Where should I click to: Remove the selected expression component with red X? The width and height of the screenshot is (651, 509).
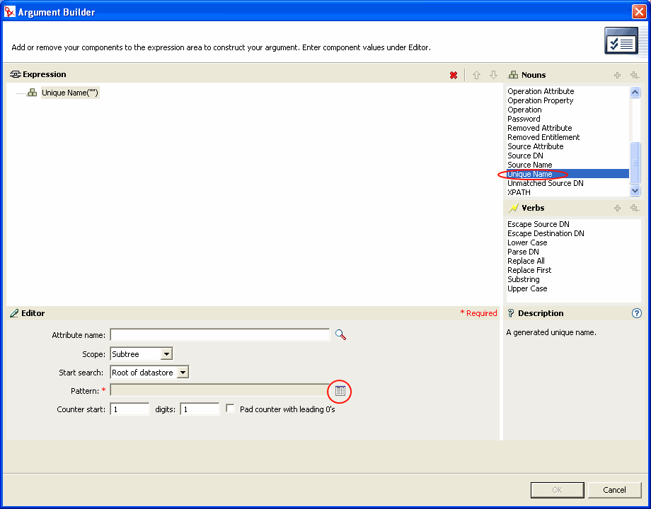[x=454, y=75]
